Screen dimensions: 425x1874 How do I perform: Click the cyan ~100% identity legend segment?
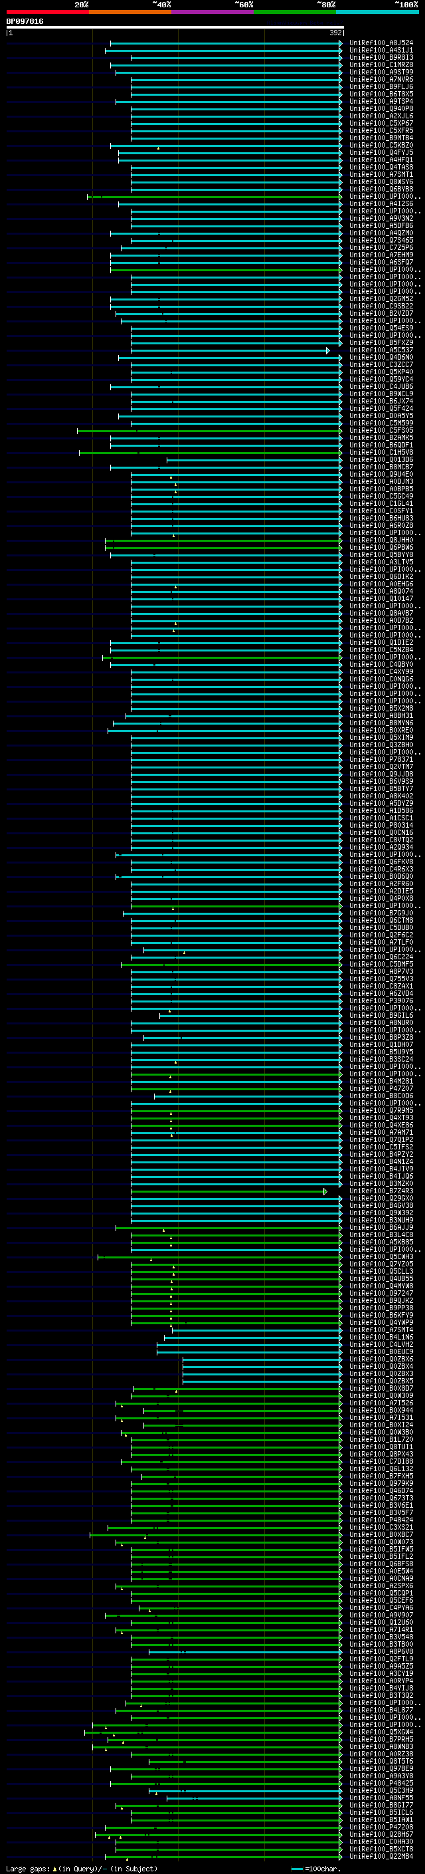377,12
